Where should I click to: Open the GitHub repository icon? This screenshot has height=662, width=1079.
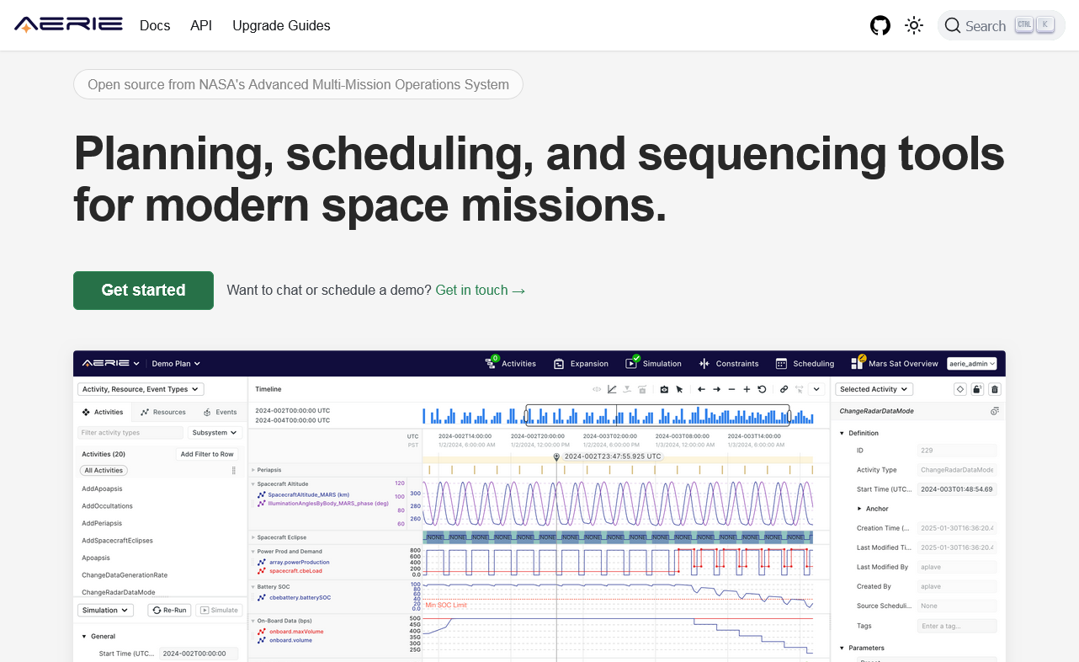pos(880,25)
